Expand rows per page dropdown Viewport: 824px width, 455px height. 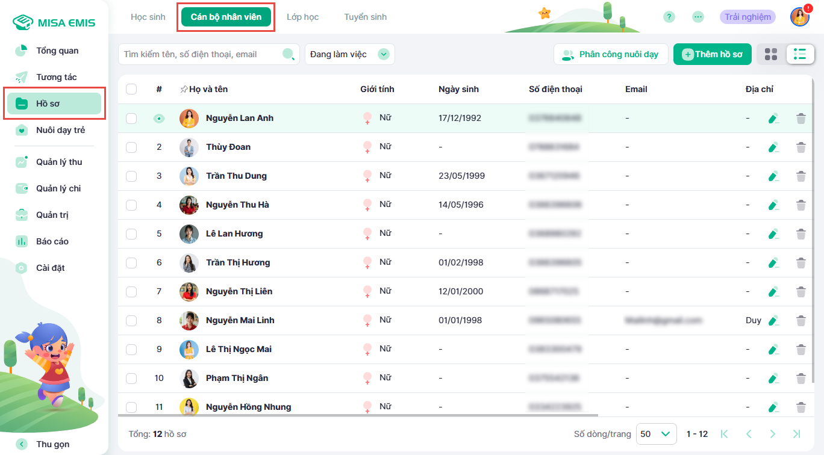tap(656, 434)
